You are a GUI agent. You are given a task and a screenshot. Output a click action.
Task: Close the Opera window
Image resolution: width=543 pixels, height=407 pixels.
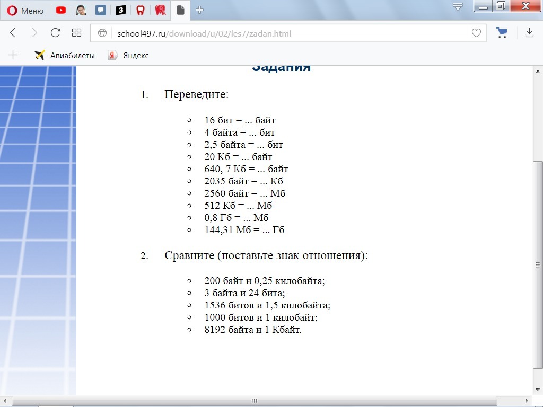point(526,6)
